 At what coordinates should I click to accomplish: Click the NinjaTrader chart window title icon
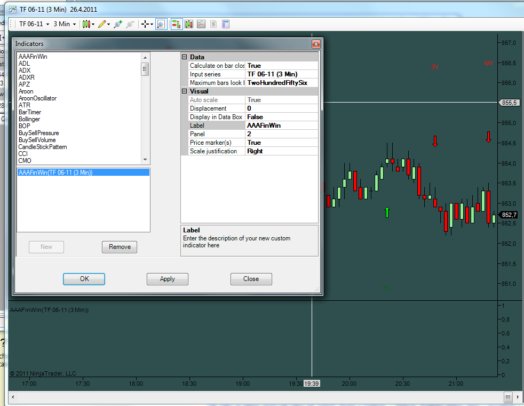point(13,10)
